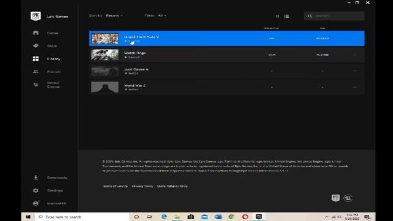Viewport: 393px width, 221px height.
Task: Open Opera browser from the taskbar
Action: pyautogui.click(x=245, y=217)
